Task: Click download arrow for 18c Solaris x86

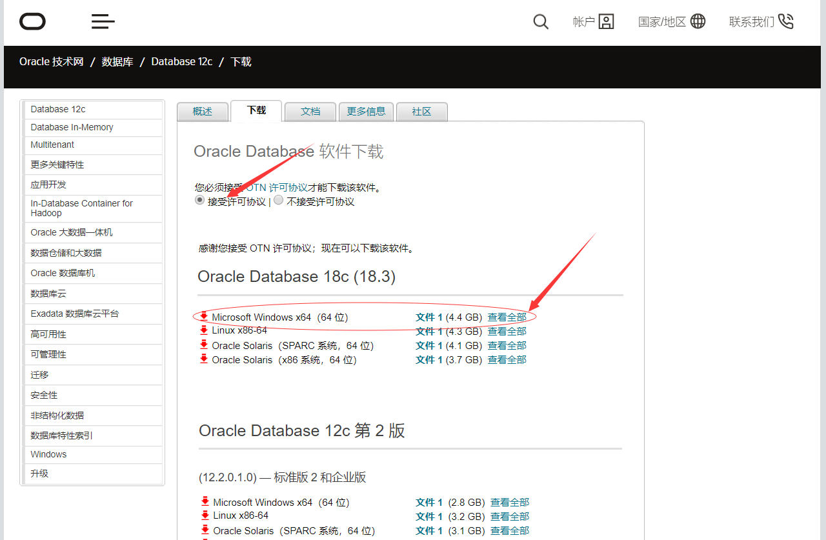Action: [204, 359]
